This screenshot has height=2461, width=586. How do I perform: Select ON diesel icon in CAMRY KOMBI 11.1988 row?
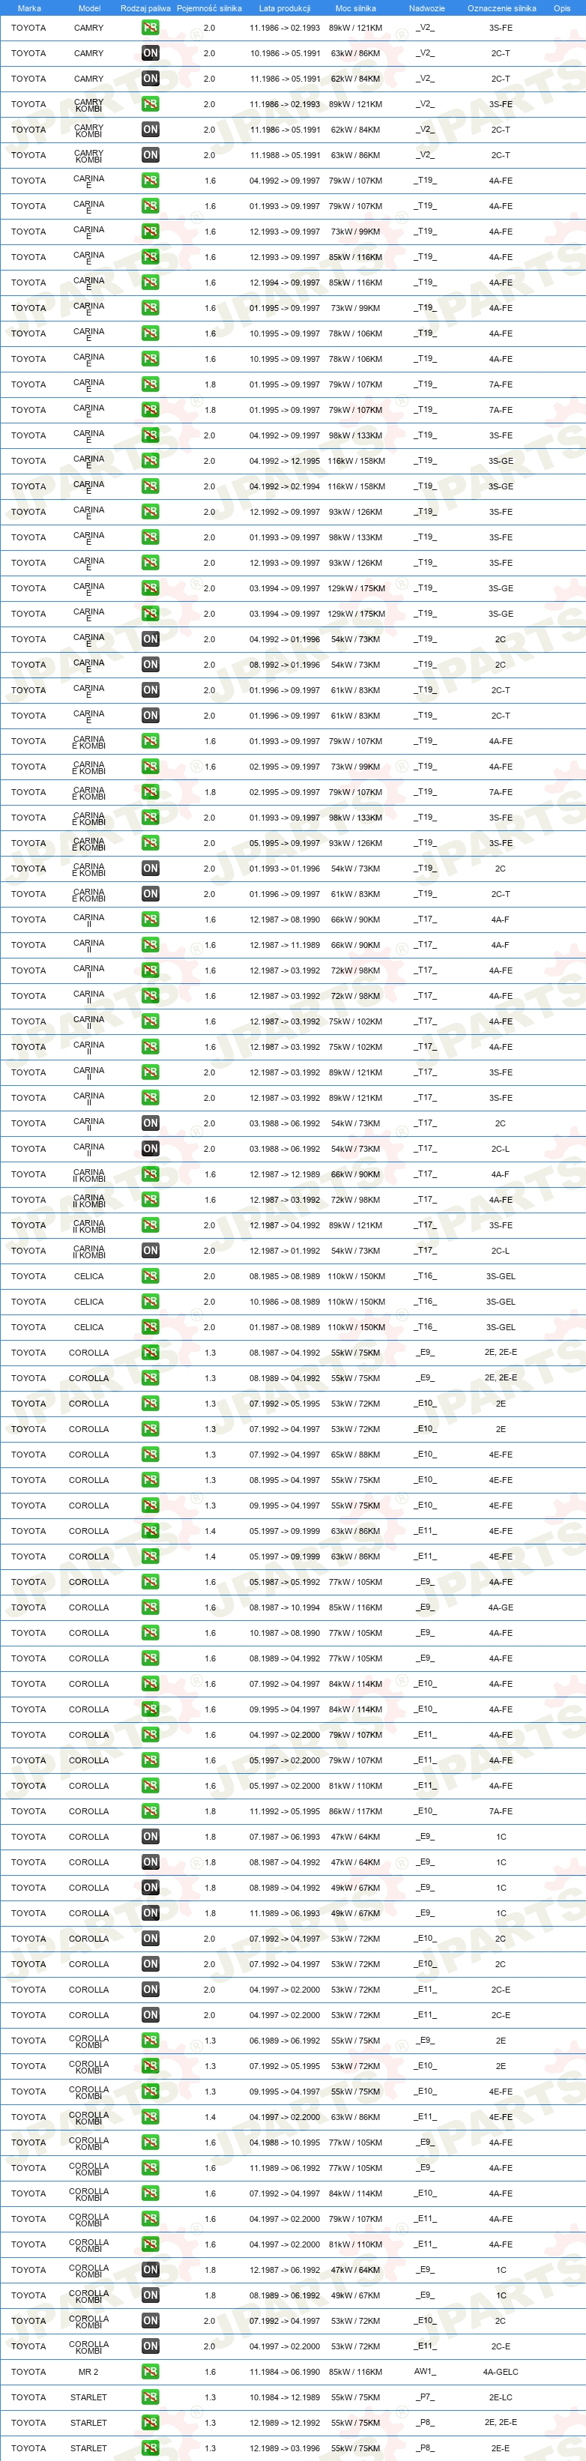point(150,155)
